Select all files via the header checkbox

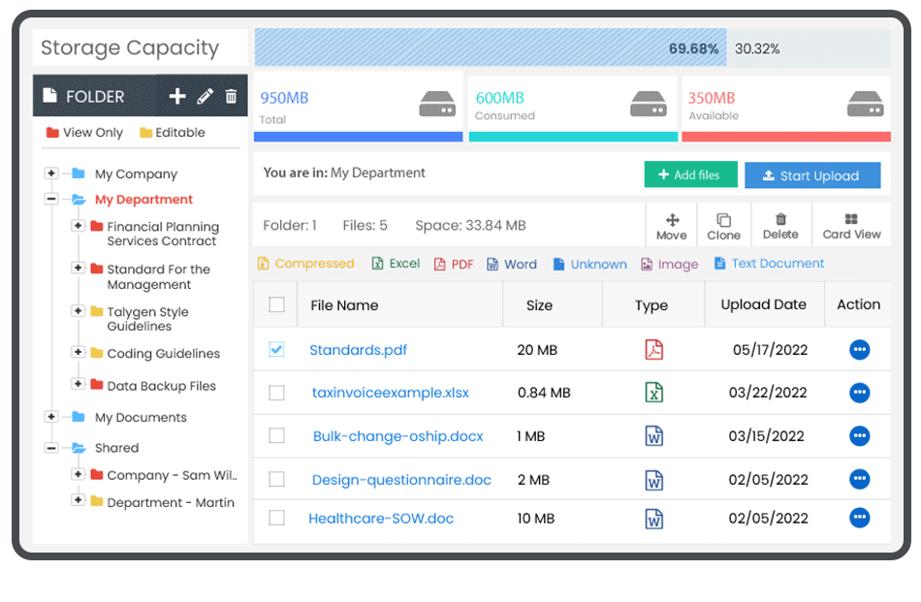(276, 303)
